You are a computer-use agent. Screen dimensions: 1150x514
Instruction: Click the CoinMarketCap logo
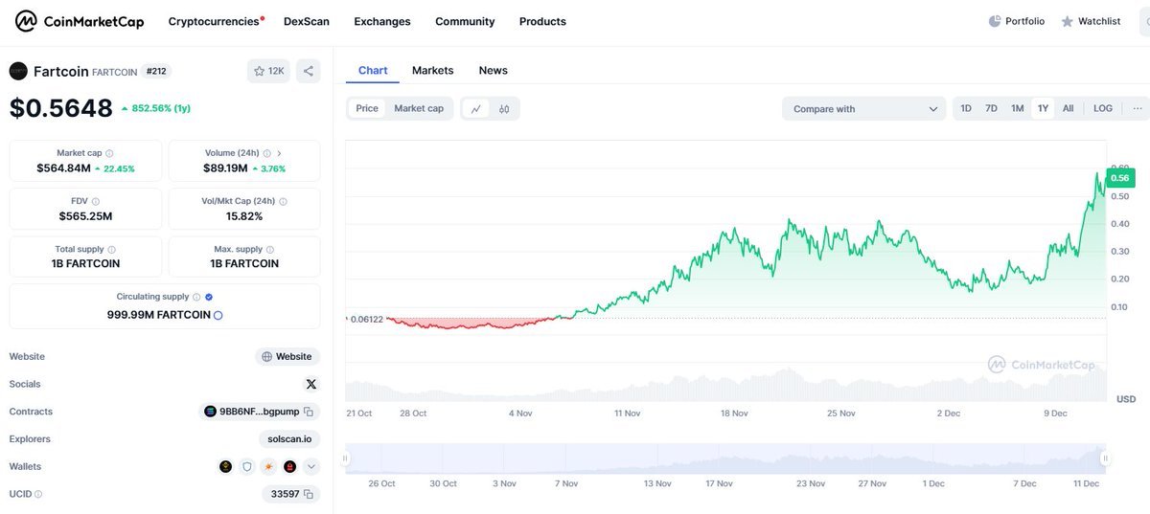79,21
